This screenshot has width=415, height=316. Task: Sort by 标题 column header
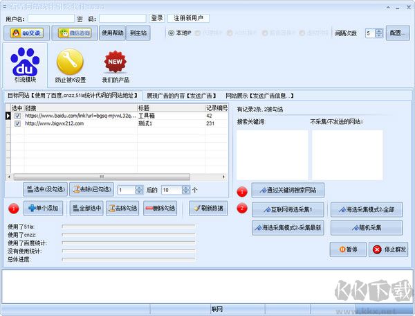pyautogui.click(x=172, y=108)
